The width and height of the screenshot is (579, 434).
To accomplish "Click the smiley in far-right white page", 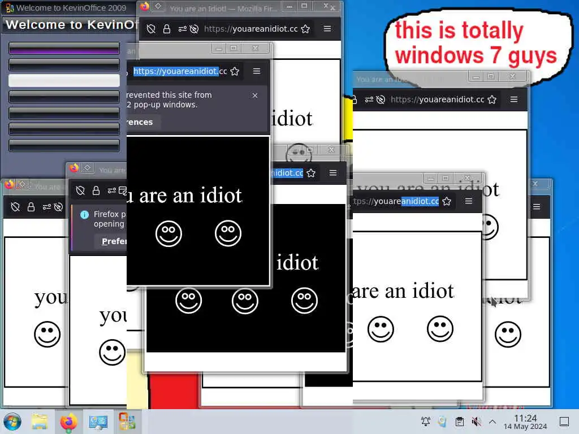I will (508, 335).
